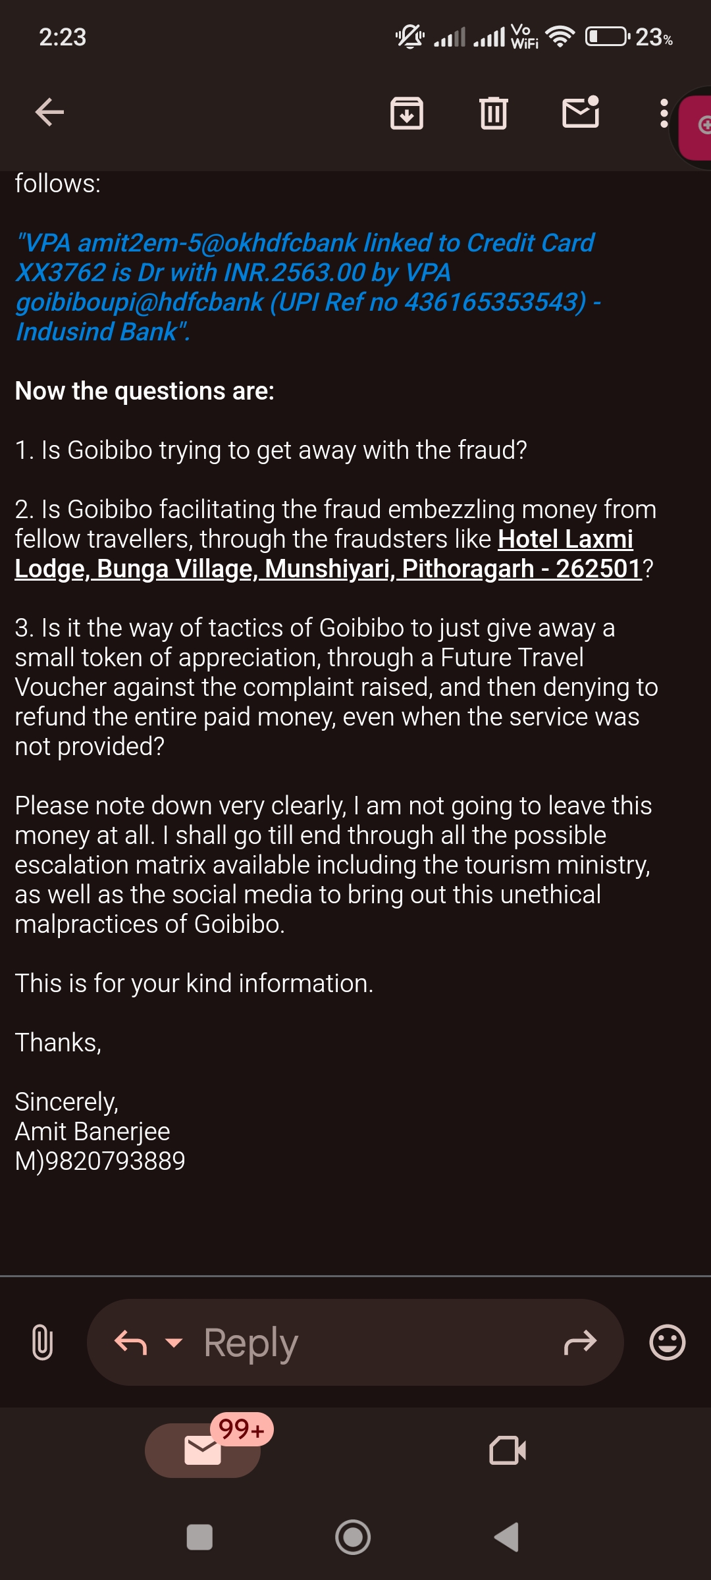Open the emoji reaction picker
The width and height of the screenshot is (711, 1580).
point(668,1342)
